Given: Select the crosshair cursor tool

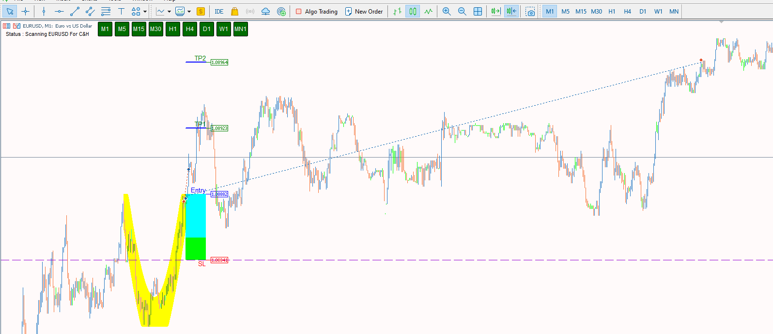Looking at the screenshot, I should 26,11.
